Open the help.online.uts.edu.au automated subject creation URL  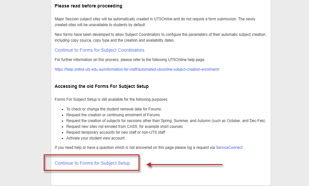pos(137,69)
